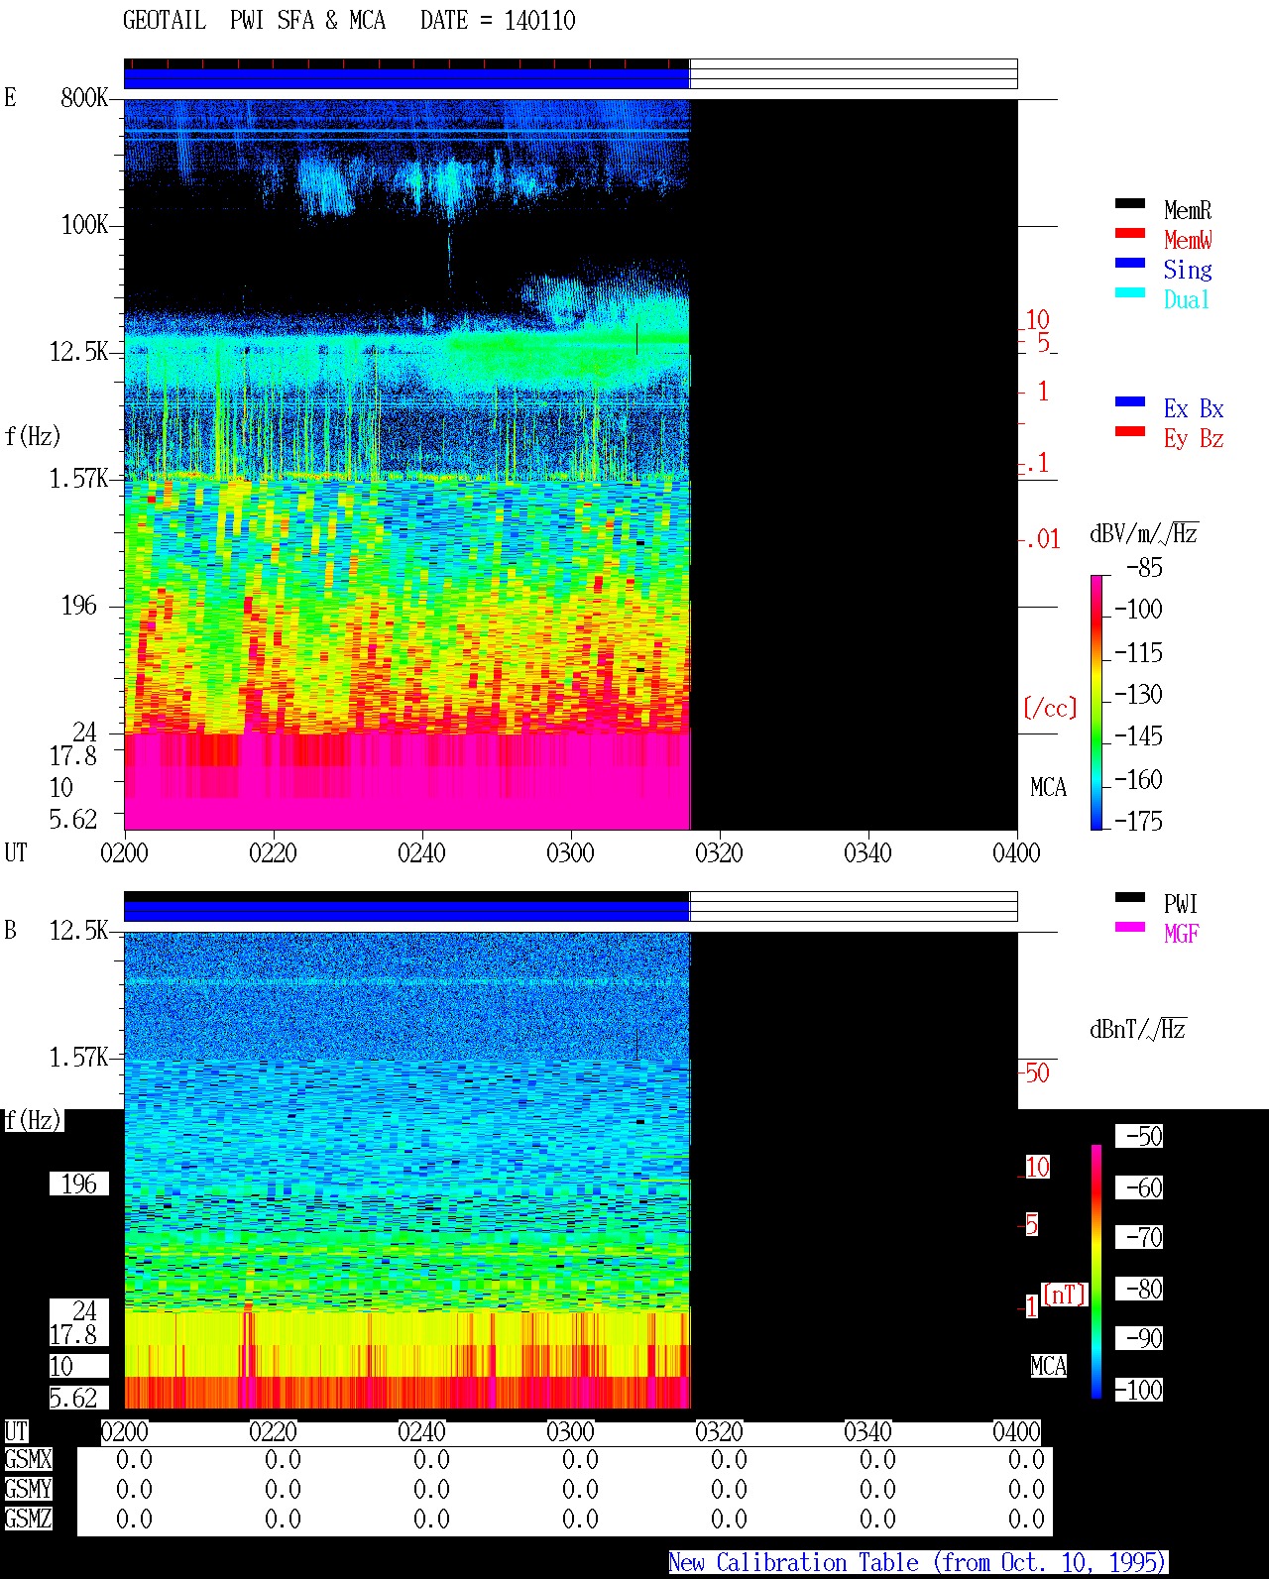Image resolution: width=1269 pixels, height=1579 pixels.
Task: Click the B panel letter label
Action: [x=10, y=930]
